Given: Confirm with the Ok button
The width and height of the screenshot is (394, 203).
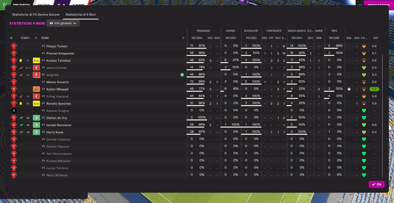Looking at the screenshot, I should [376, 184].
